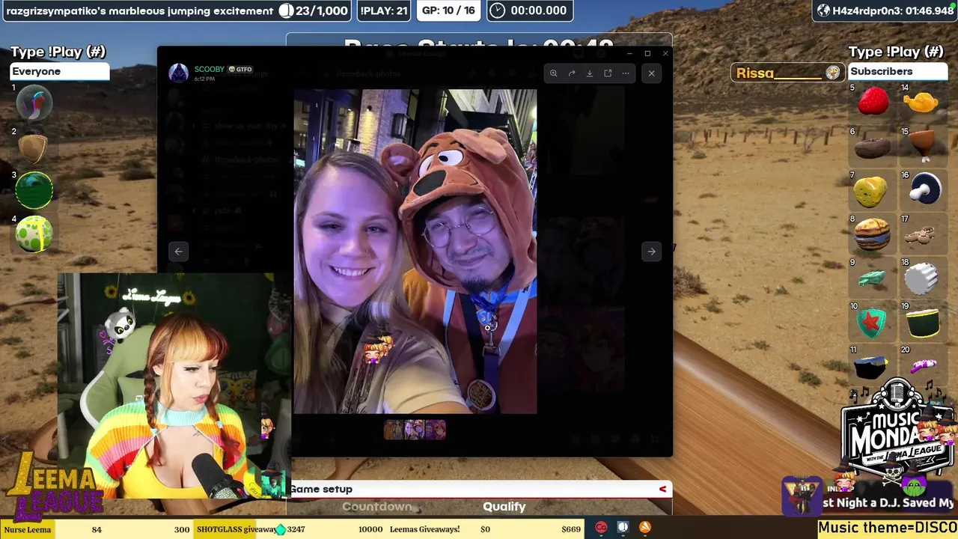Pick subscriber marble 20 pink stick

(x=923, y=365)
